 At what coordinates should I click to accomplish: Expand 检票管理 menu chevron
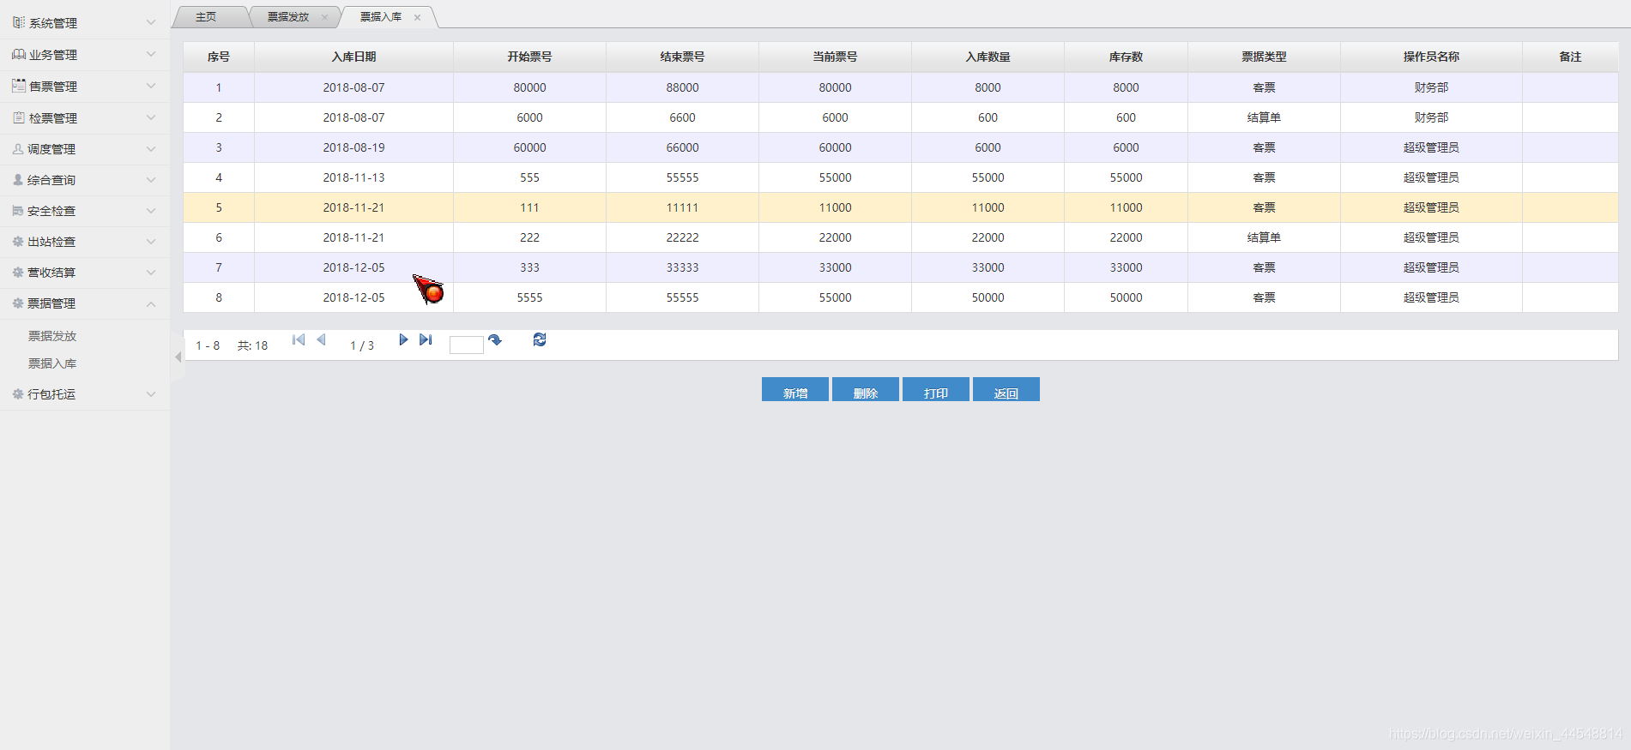pyautogui.click(x=151, y=117)
